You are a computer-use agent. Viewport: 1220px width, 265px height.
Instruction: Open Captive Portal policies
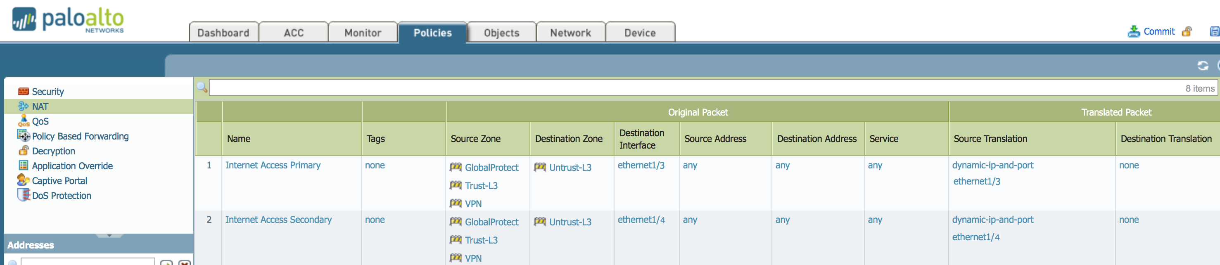point(59,181)
